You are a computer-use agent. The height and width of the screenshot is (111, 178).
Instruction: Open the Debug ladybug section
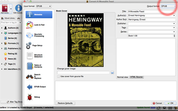(39, 97)
